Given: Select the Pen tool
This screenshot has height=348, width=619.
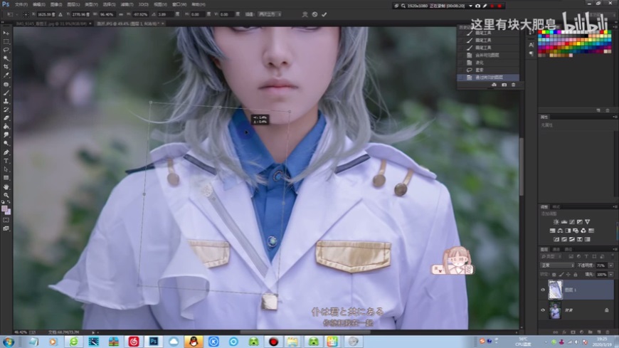Looking at the screenshot, I should [x=6, y=152].
